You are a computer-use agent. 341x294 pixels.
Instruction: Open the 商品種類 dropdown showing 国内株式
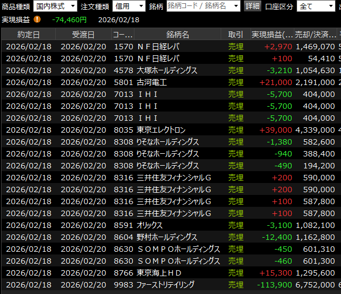[55, 6]
